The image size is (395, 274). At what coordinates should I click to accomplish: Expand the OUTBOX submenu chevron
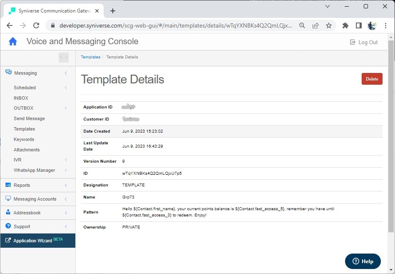(x=66, y=108)
